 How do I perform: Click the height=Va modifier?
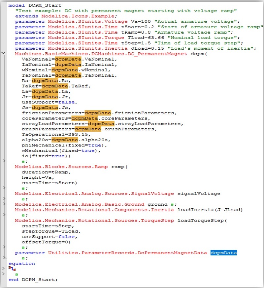[36, 177]
